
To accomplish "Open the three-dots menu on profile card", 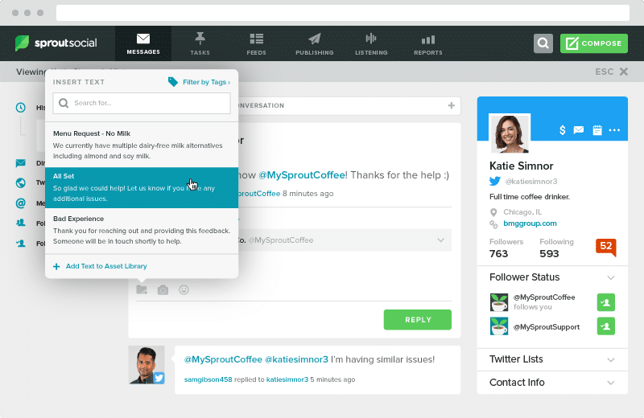I will [x=614, y=130].
